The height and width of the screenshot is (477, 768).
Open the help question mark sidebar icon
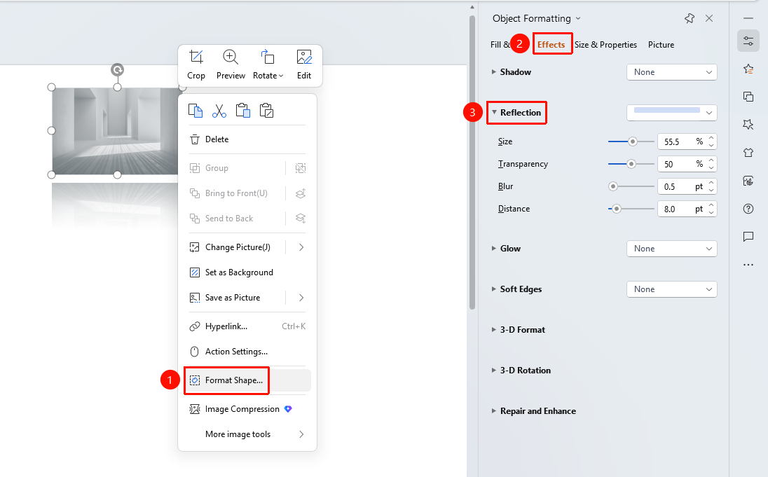[x=748, y=209]
